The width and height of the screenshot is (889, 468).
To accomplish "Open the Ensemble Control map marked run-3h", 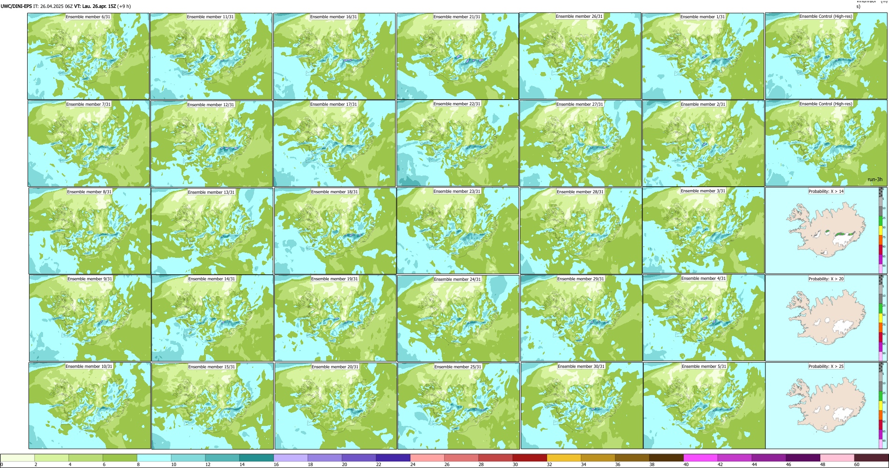I will [826, 143].
